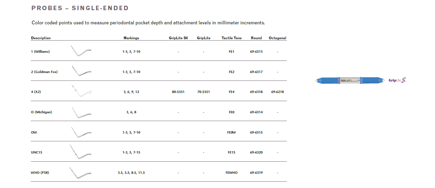The height and width of the screenshot is (188, 435).
Task: Click the Octagonal column header
Action: click(x=277, y=38)
